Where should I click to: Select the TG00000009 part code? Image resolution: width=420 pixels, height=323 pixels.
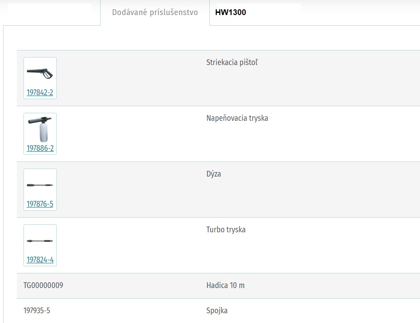point(43,285)
